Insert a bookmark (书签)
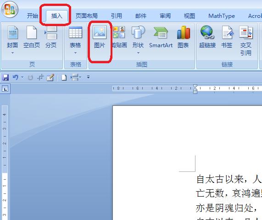The image size is (262, 220). pos(227,37)
